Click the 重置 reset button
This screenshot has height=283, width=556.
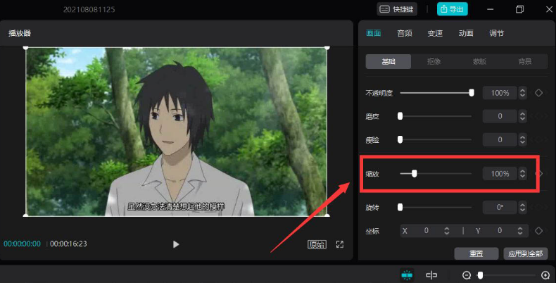(476, 253)
